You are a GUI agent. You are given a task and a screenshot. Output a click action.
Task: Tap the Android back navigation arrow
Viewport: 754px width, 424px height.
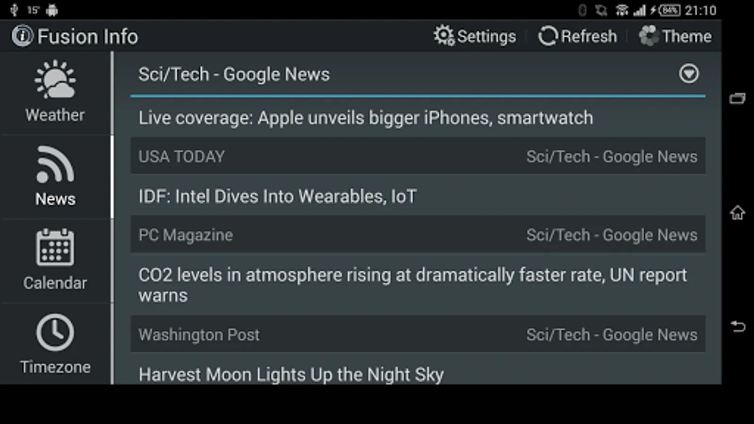tap(738, 326)
